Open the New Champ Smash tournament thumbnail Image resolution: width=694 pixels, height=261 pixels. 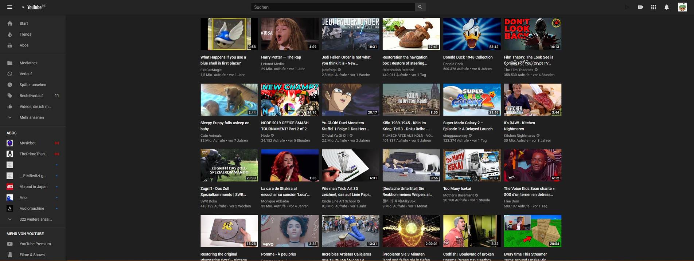click(x=290, y=100)
